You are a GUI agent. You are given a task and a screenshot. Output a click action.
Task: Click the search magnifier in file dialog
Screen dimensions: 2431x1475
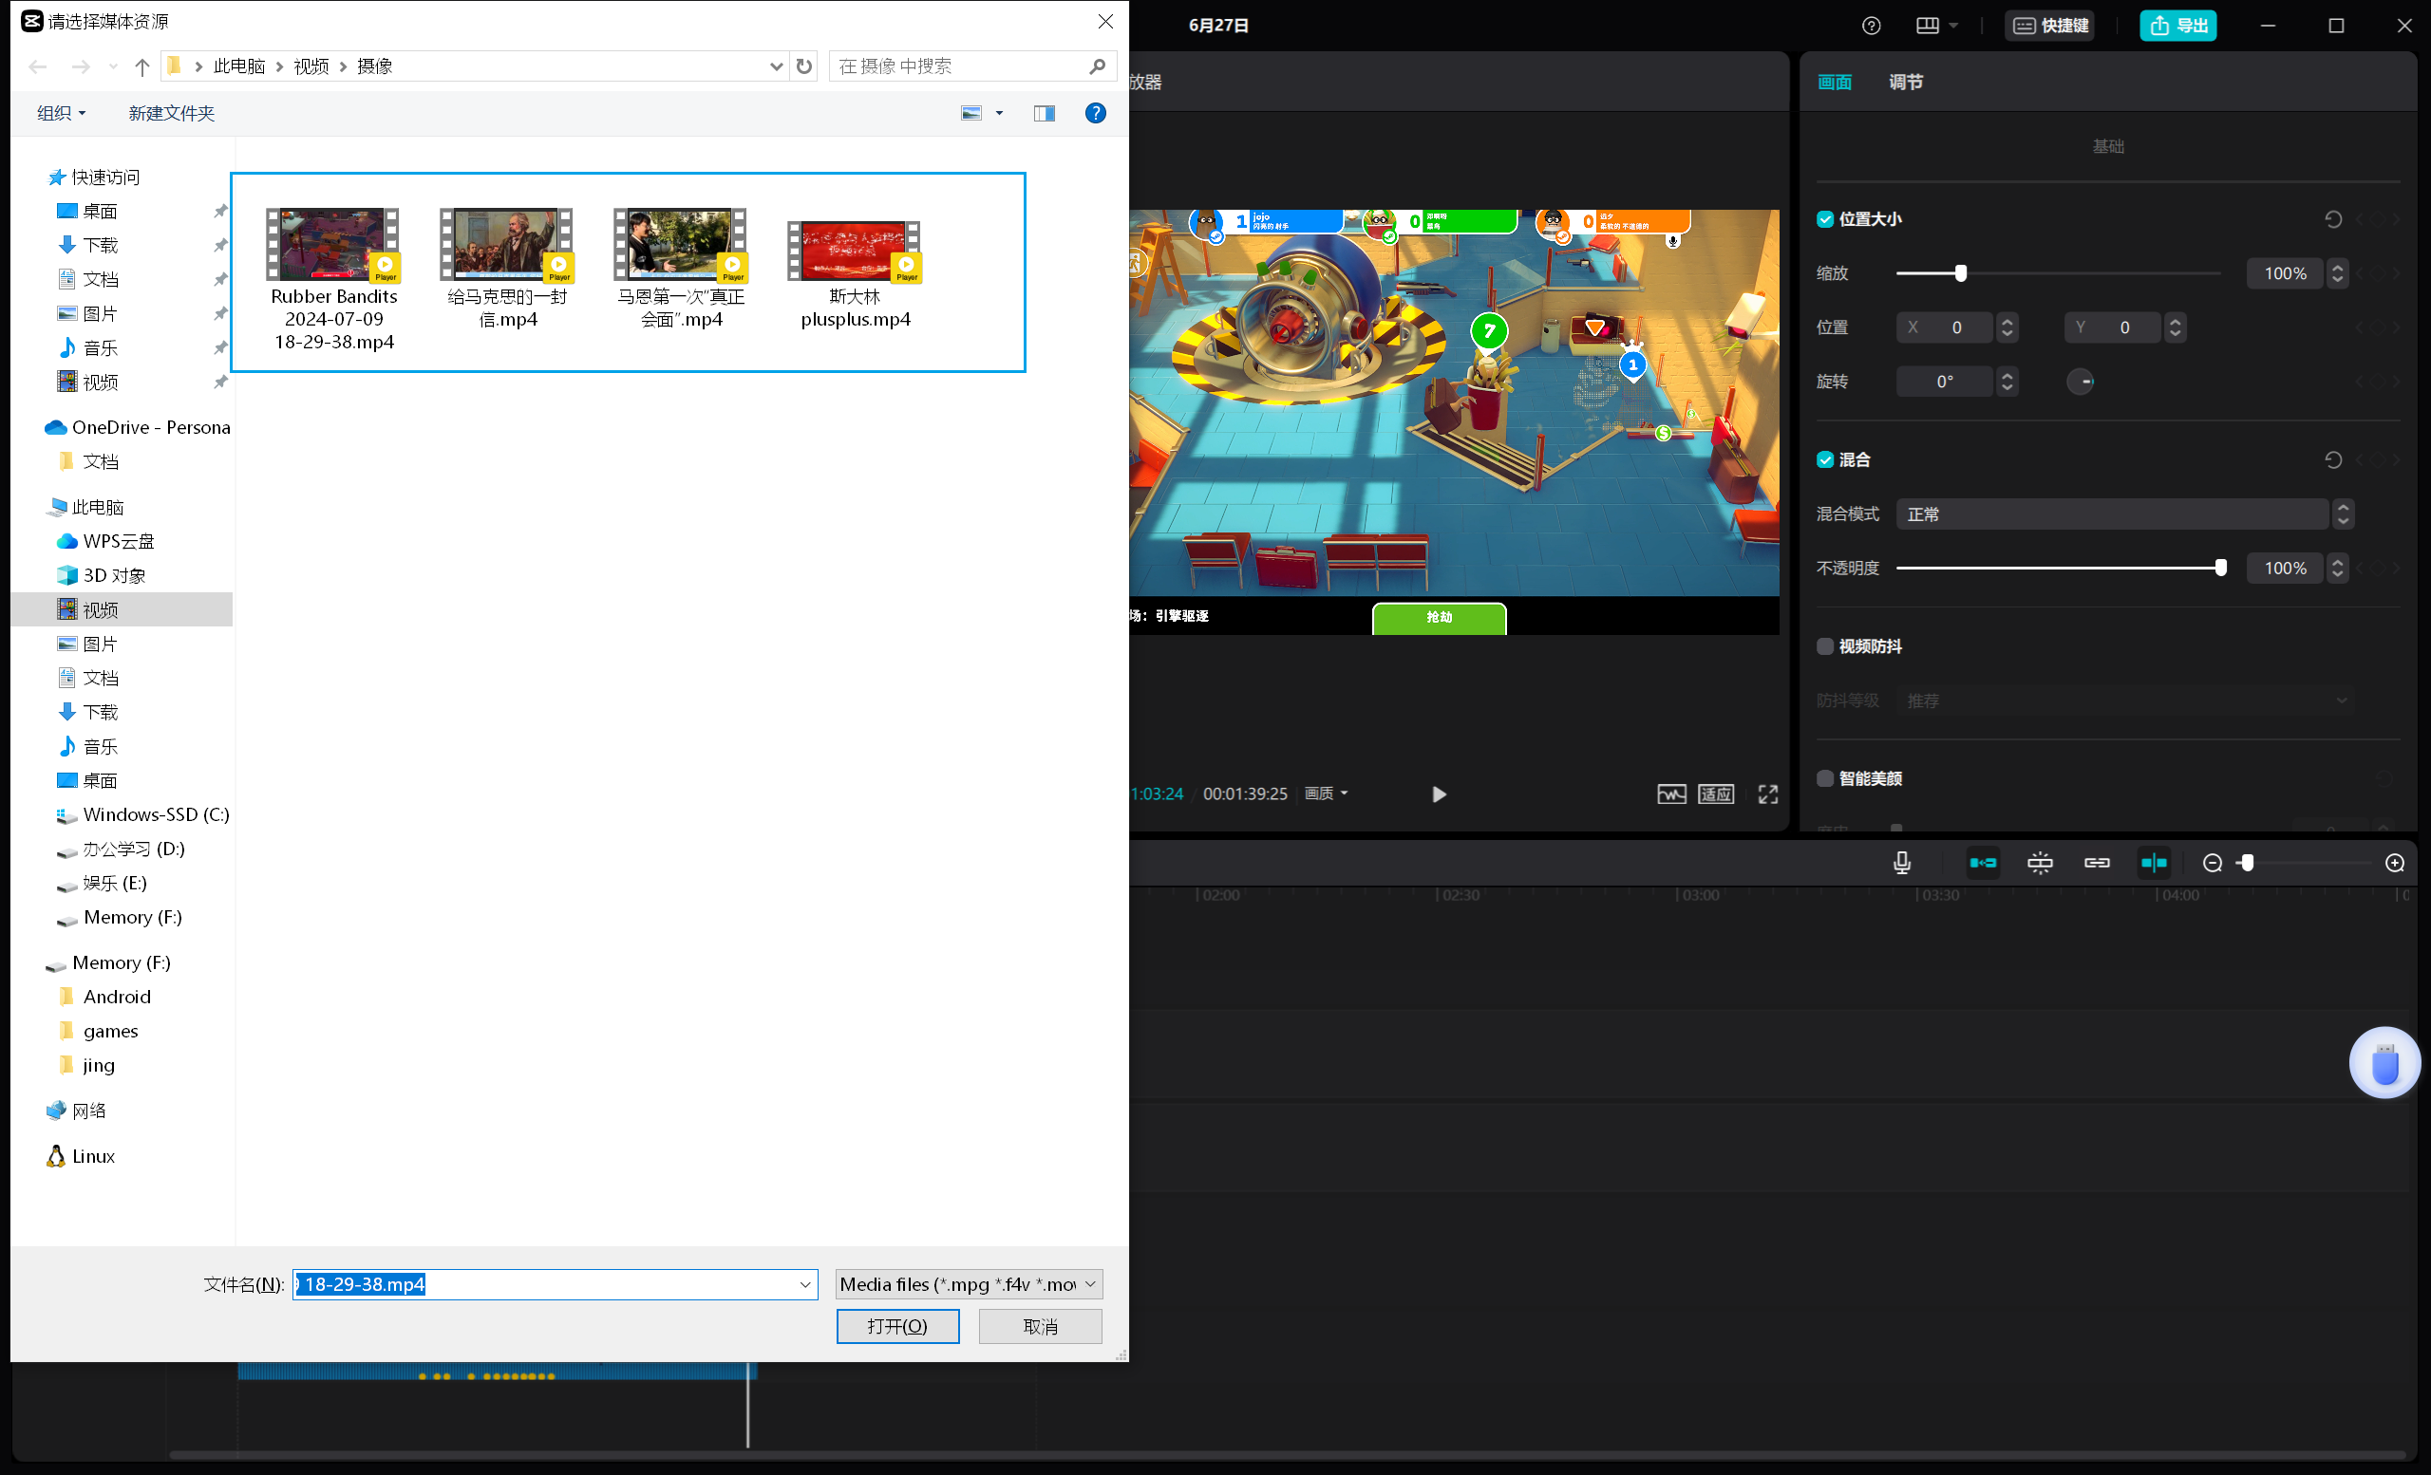pyautogui.click(x=1097, y=66)
